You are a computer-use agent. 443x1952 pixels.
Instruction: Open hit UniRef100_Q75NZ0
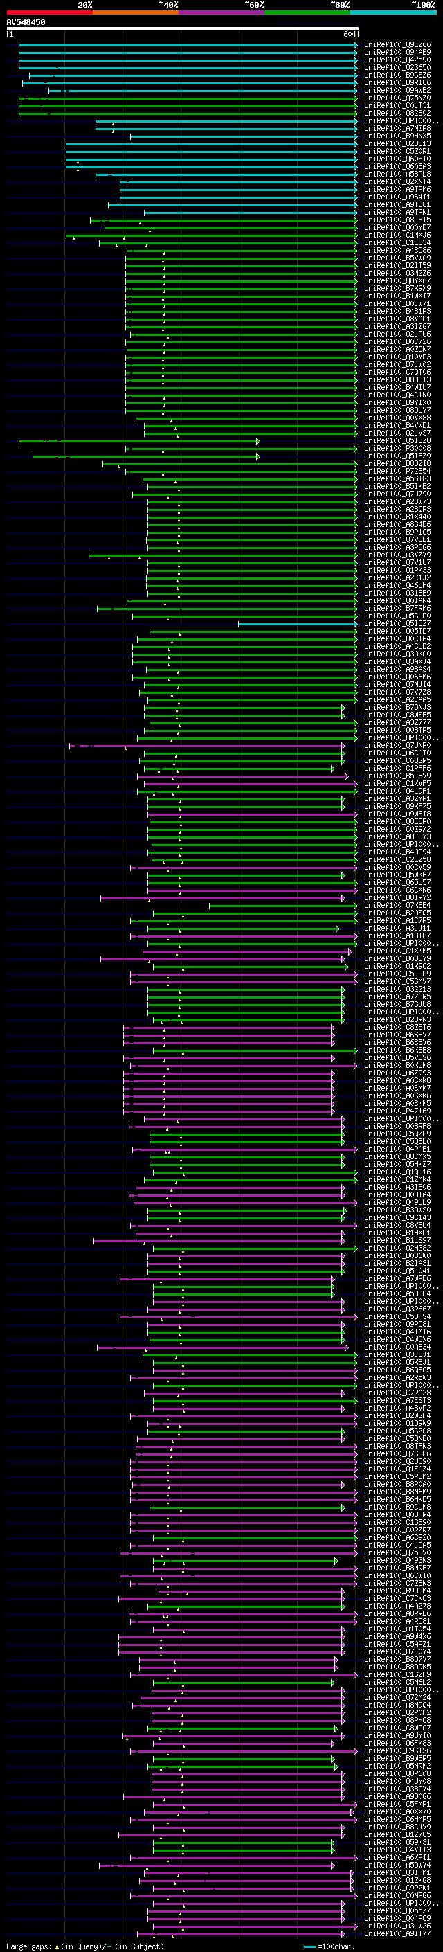click(x=397, y=98)
